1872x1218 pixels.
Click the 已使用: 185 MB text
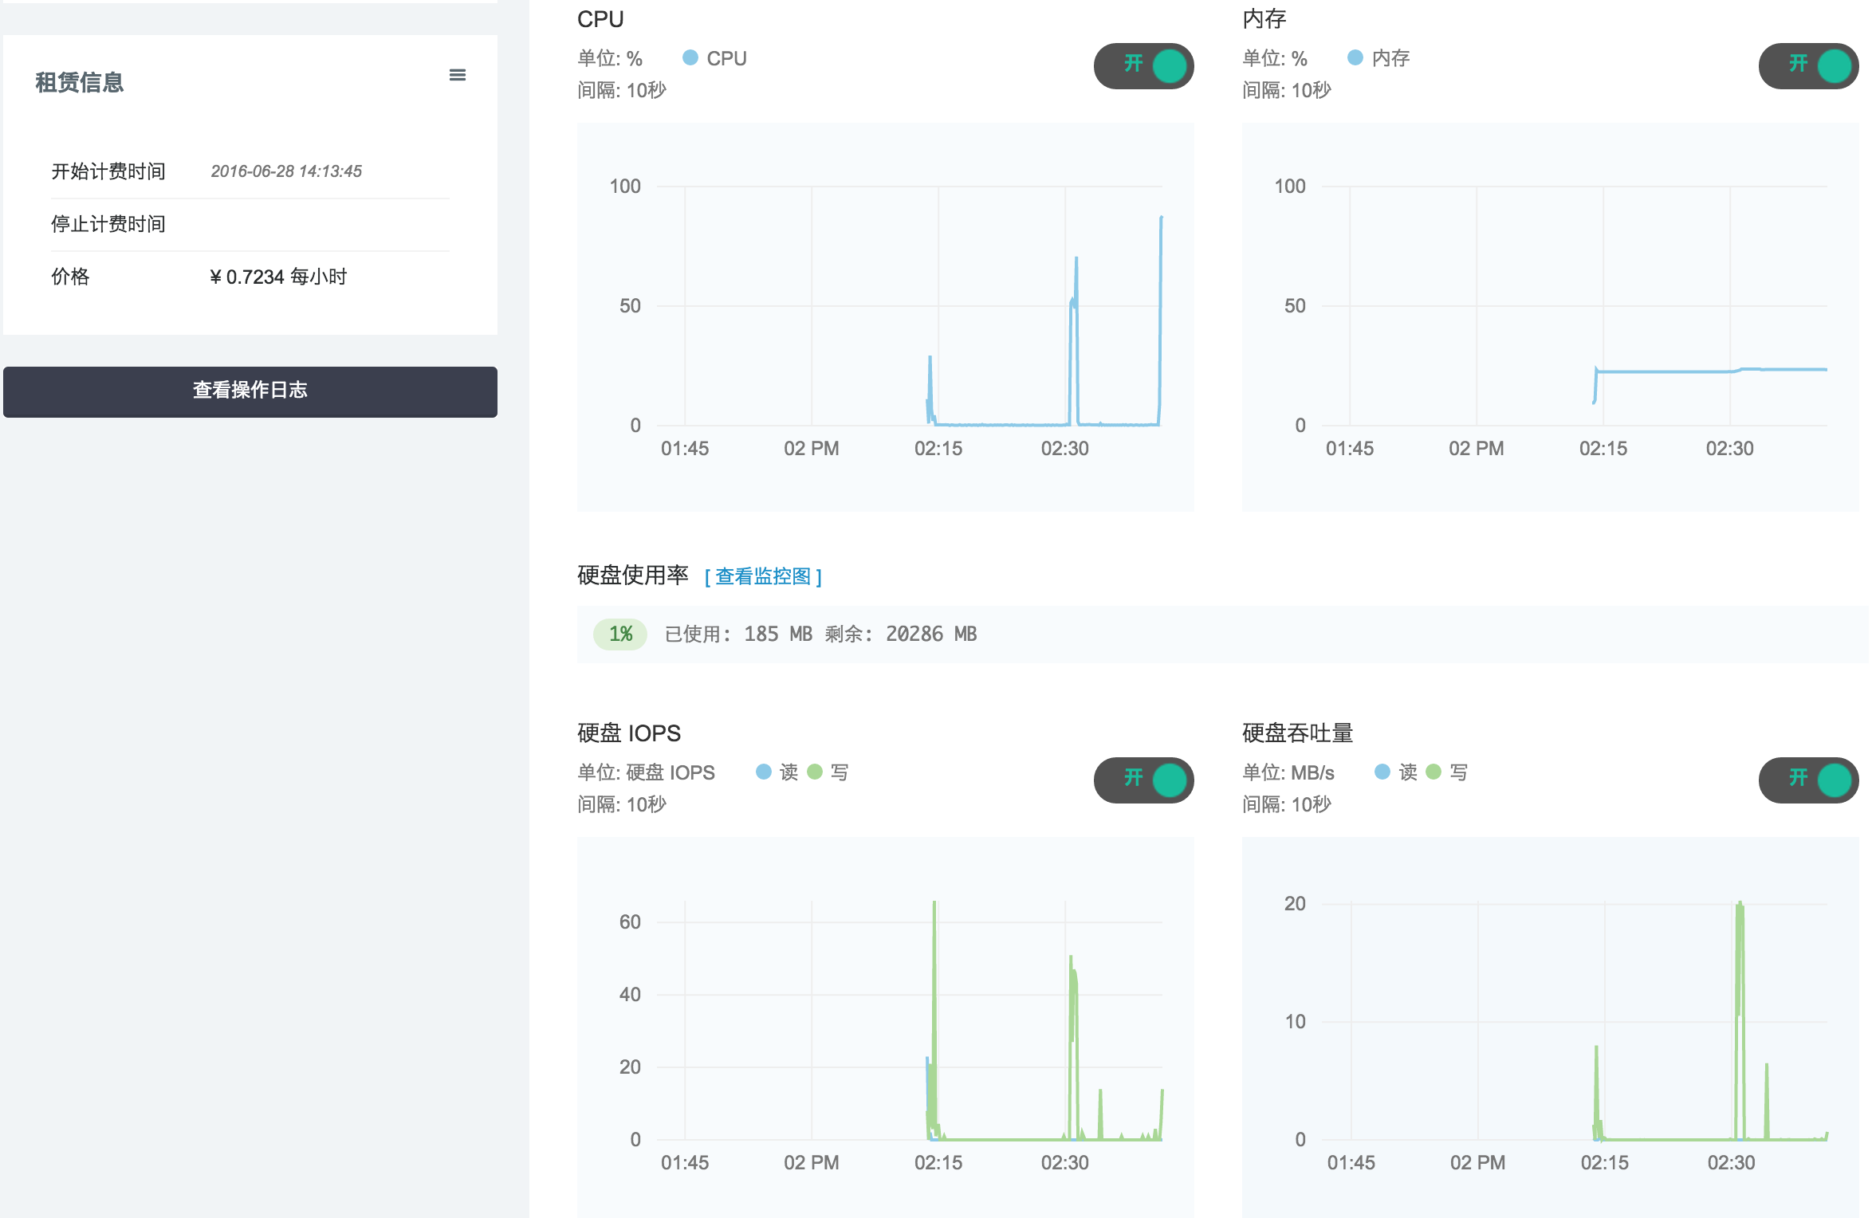click(738, 635)
